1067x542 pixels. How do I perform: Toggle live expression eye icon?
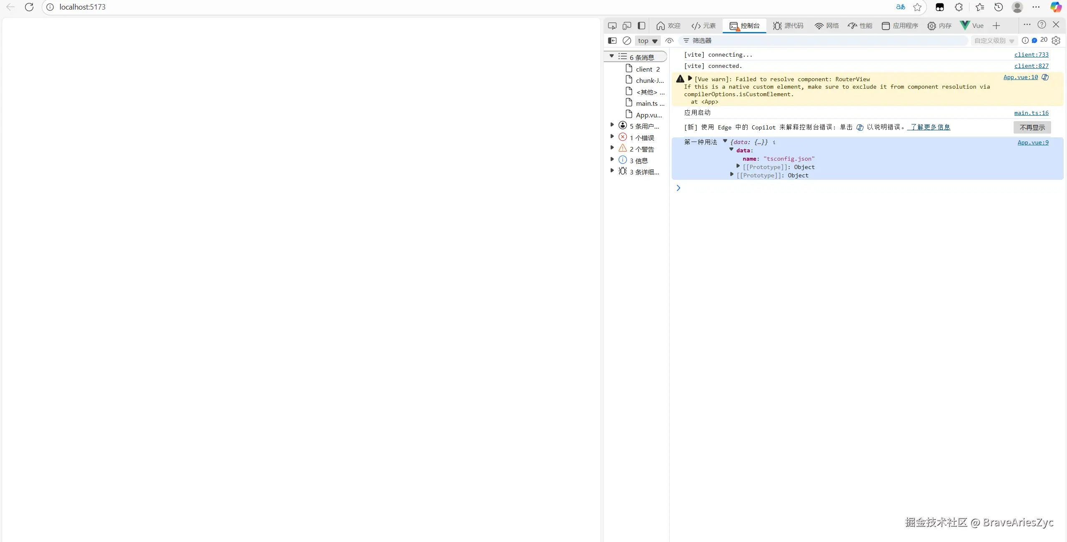point(669,40)
